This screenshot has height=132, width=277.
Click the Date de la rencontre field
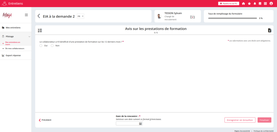127,124
